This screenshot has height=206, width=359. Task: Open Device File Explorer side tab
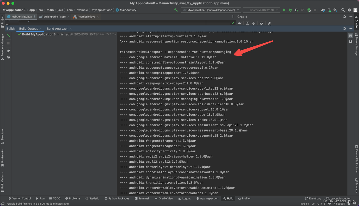(356, 159)
